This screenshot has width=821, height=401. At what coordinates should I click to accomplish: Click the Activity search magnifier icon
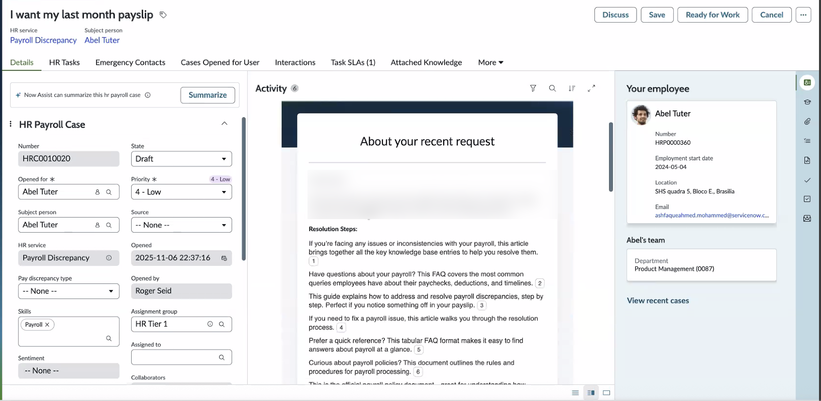(x=552, y=88)
